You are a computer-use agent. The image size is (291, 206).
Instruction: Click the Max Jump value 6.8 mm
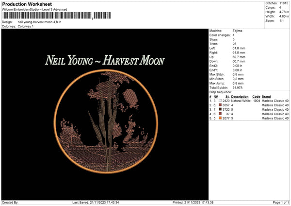[x=238, y=84]
